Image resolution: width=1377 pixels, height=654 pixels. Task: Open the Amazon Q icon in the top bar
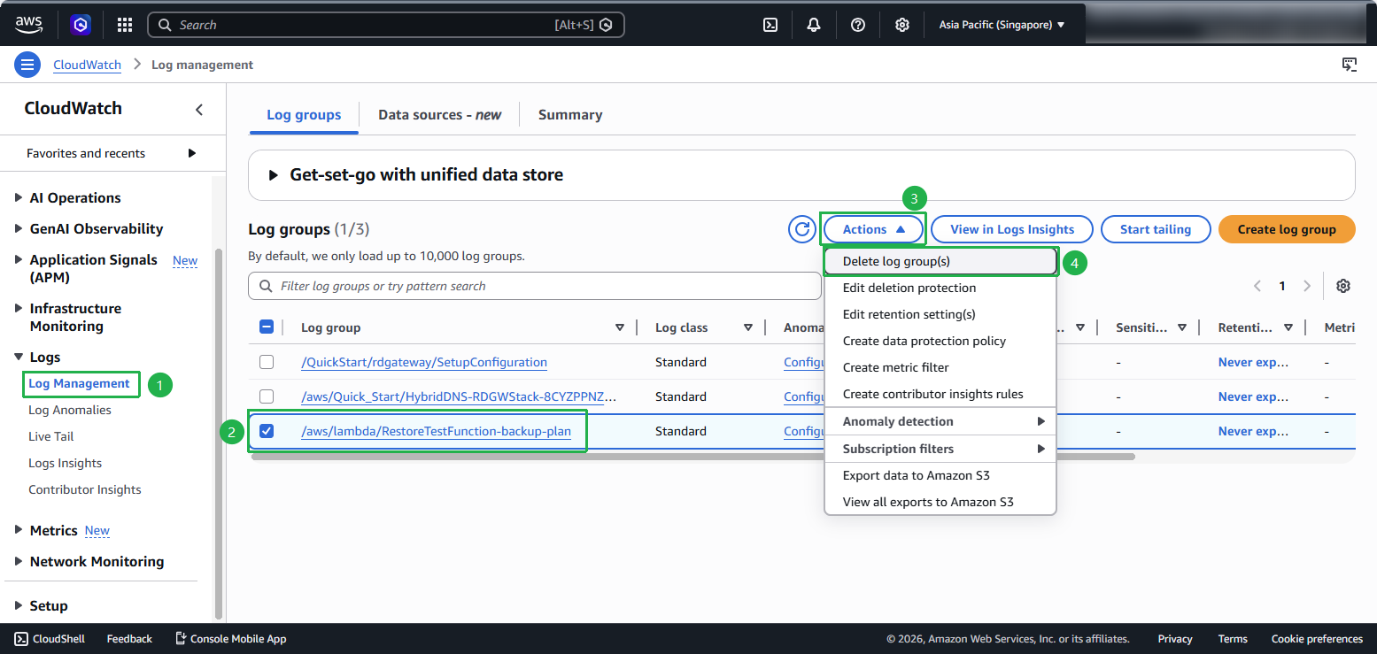pyautogui.click(x=81, y=25)
